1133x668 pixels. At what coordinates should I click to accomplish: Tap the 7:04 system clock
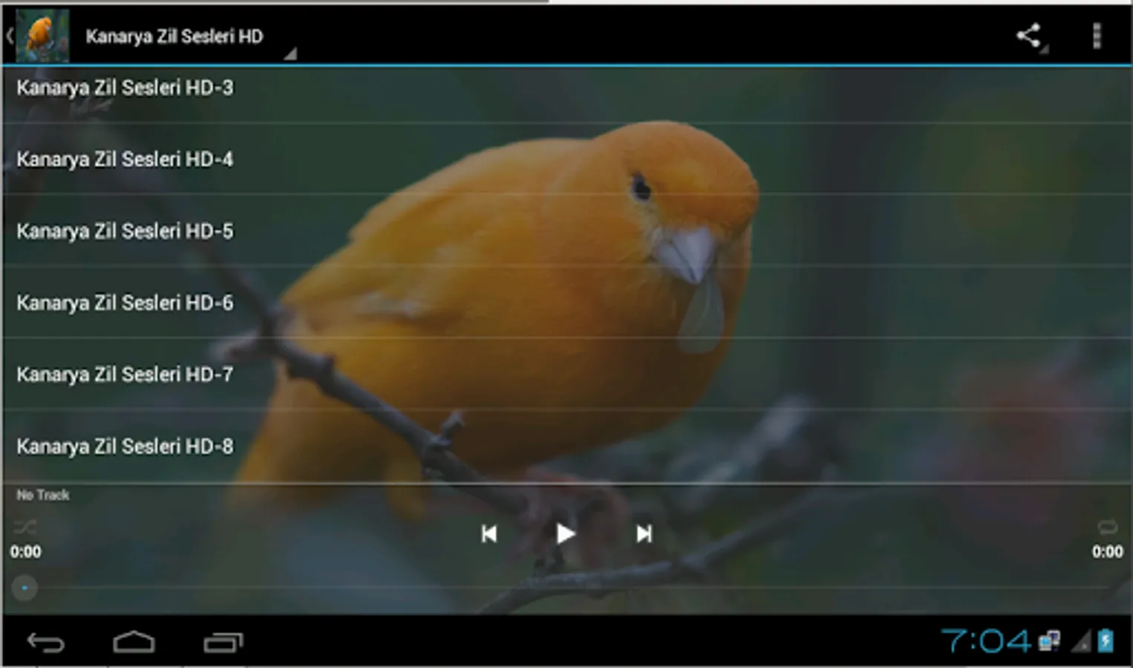(986, 641)
